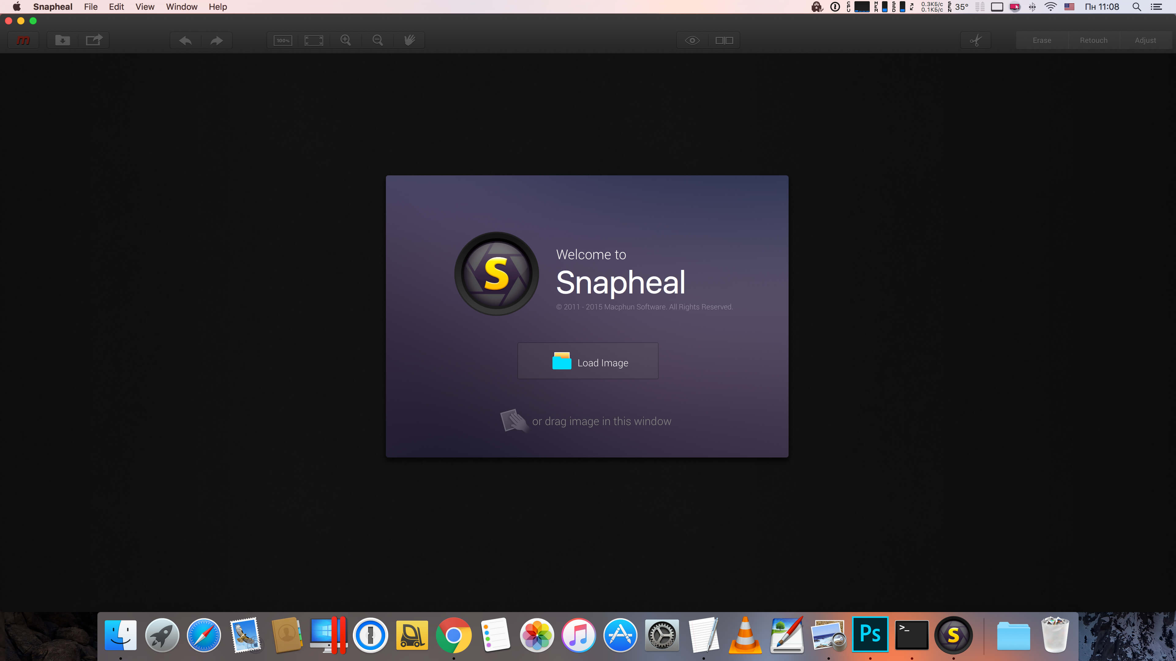Open the Snapheal application menu
Screen dimensions: 1176x661
[52, 7]
